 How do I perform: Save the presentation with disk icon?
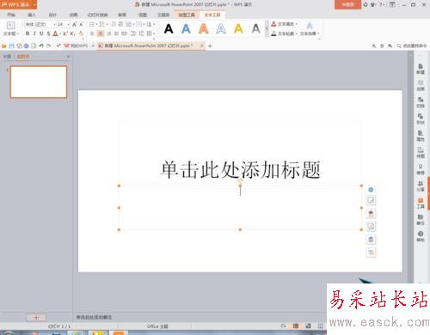pyautogui.click(x=12, y=46)
